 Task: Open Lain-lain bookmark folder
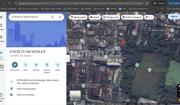point(99,9)
